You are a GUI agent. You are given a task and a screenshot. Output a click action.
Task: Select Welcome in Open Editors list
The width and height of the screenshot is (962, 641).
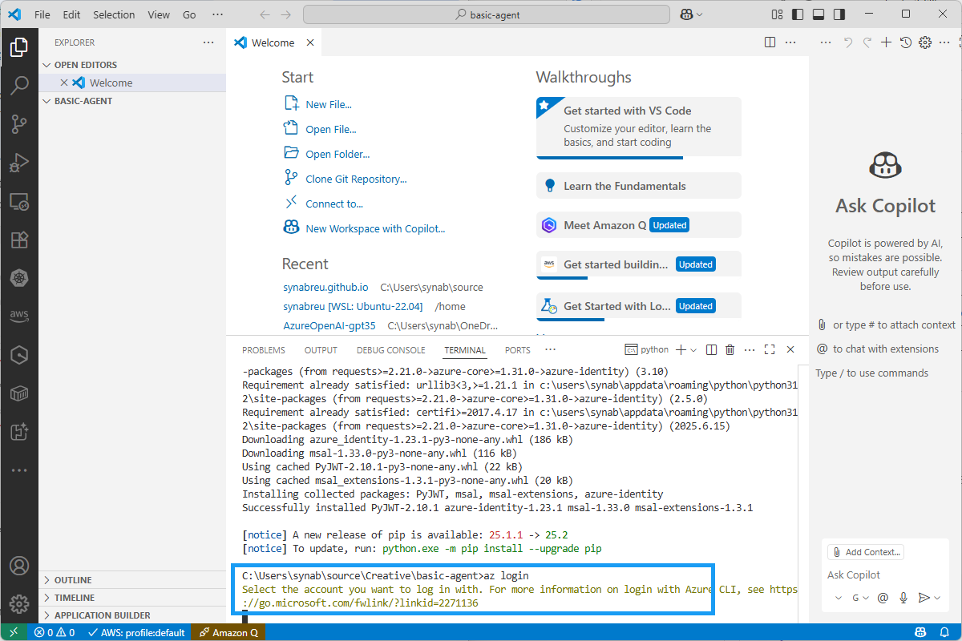pos(132,83)
